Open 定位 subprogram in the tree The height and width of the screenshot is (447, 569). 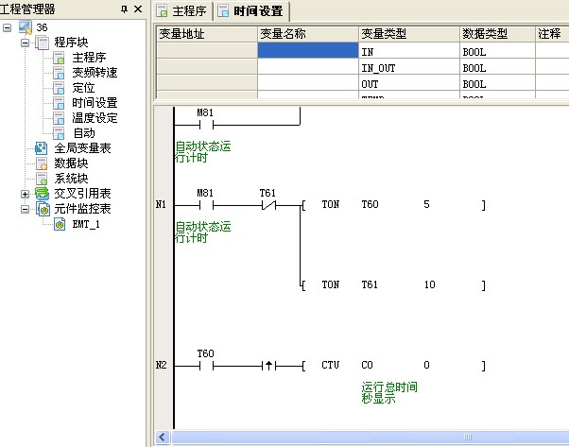tap(83, 87)
